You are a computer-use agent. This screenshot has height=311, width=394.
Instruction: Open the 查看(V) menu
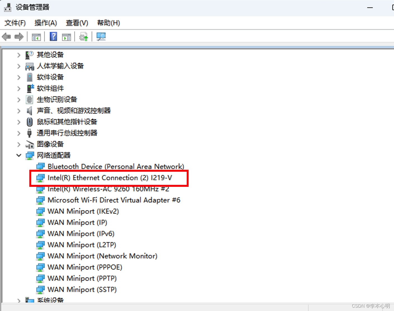pos(77,23)
